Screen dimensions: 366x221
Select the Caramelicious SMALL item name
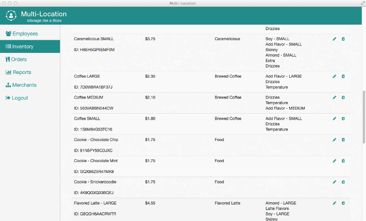coord(94,39)
